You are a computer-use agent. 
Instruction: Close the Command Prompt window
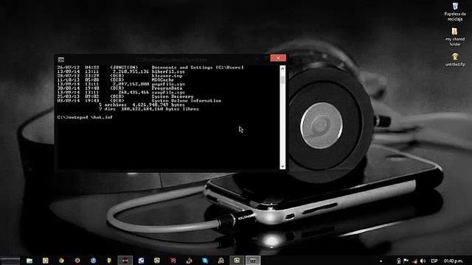pyautogui.click(x=278, y=57)
